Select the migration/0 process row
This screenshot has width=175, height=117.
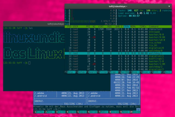118,48
